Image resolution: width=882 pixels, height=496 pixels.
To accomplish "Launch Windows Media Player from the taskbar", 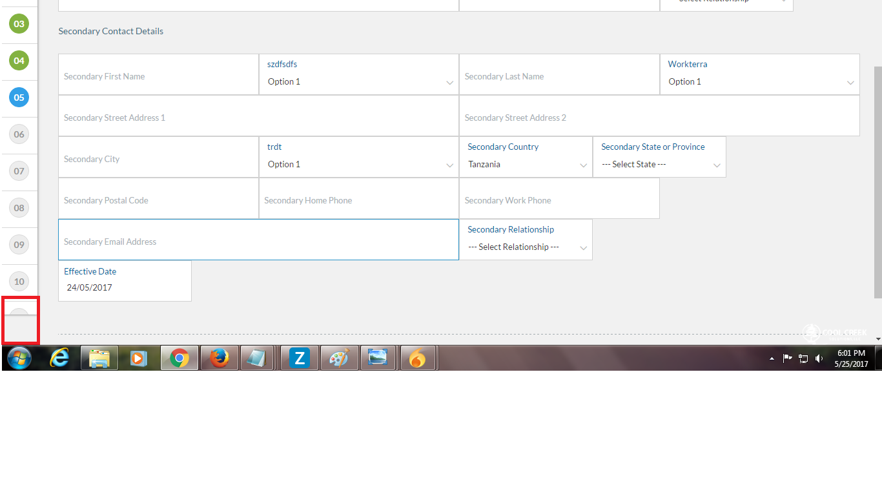I will (x=139, y=357).
